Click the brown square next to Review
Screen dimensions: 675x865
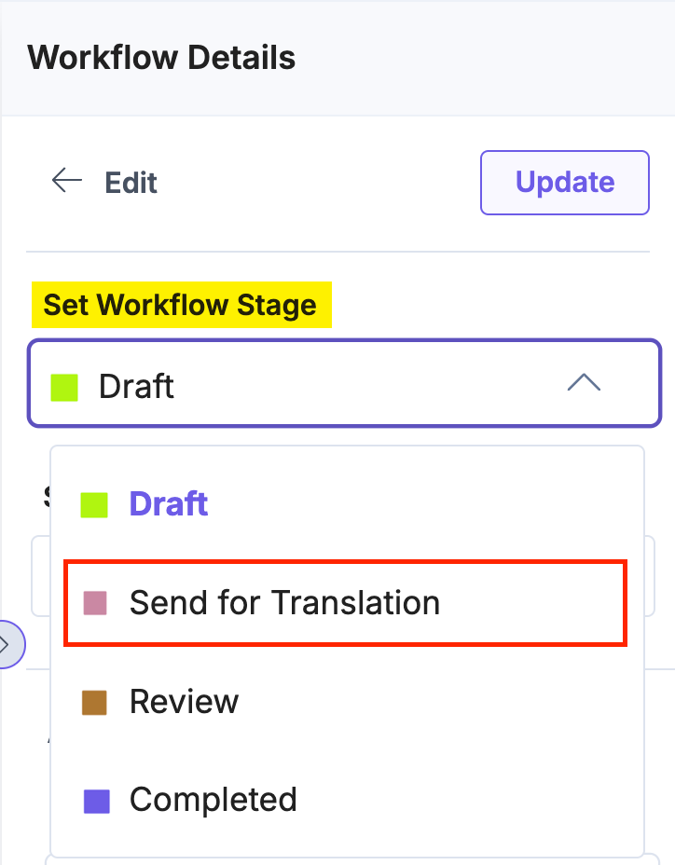tap(94, 701)
